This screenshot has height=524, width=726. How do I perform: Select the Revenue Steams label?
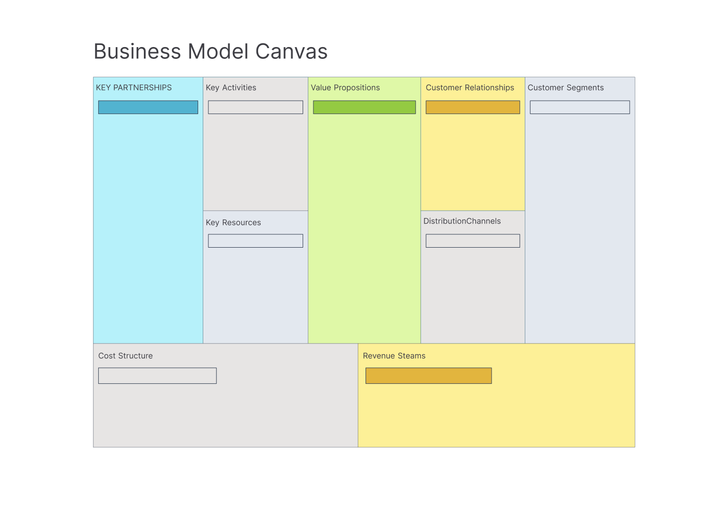click(x=394, y=356)
